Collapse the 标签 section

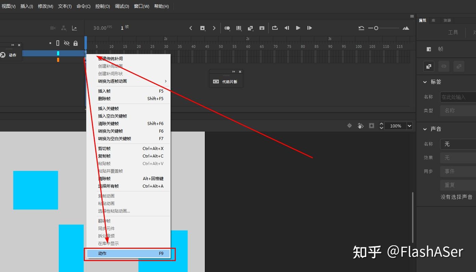pos(425,82)
